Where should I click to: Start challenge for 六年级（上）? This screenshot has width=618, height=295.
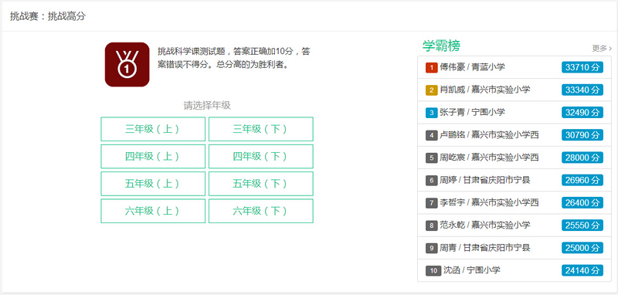153,211
